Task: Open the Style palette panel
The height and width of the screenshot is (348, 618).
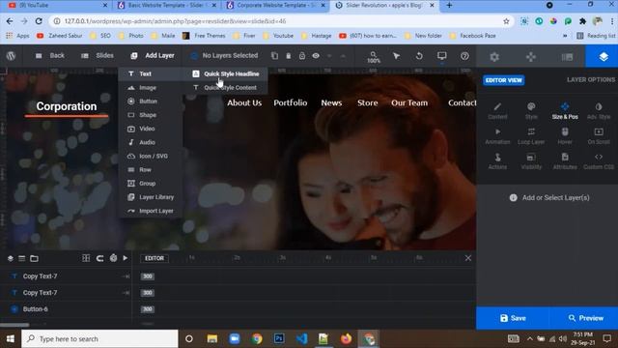Action: pos(531,111)
